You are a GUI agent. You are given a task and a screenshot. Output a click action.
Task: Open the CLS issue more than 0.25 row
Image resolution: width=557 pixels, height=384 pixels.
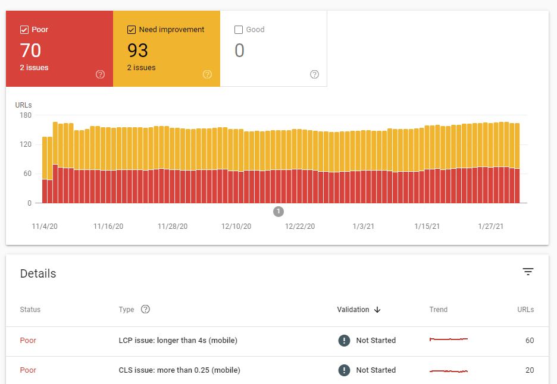pyautogui.click(x=277, y=370)
